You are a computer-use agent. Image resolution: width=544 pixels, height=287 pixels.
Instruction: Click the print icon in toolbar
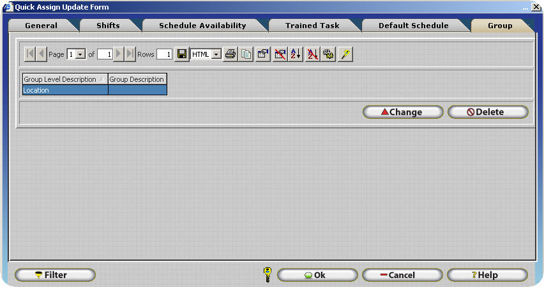click(x=230, y=54)
